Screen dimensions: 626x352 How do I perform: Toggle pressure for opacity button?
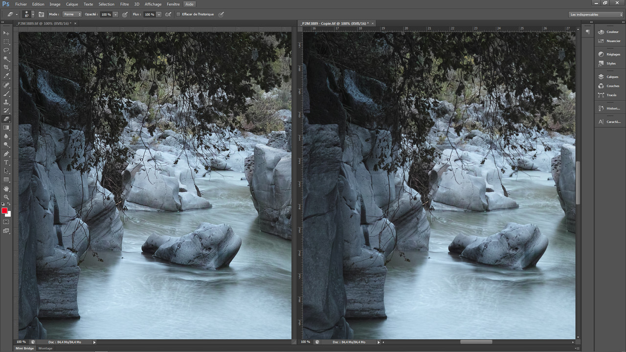(x=125, y=14)
